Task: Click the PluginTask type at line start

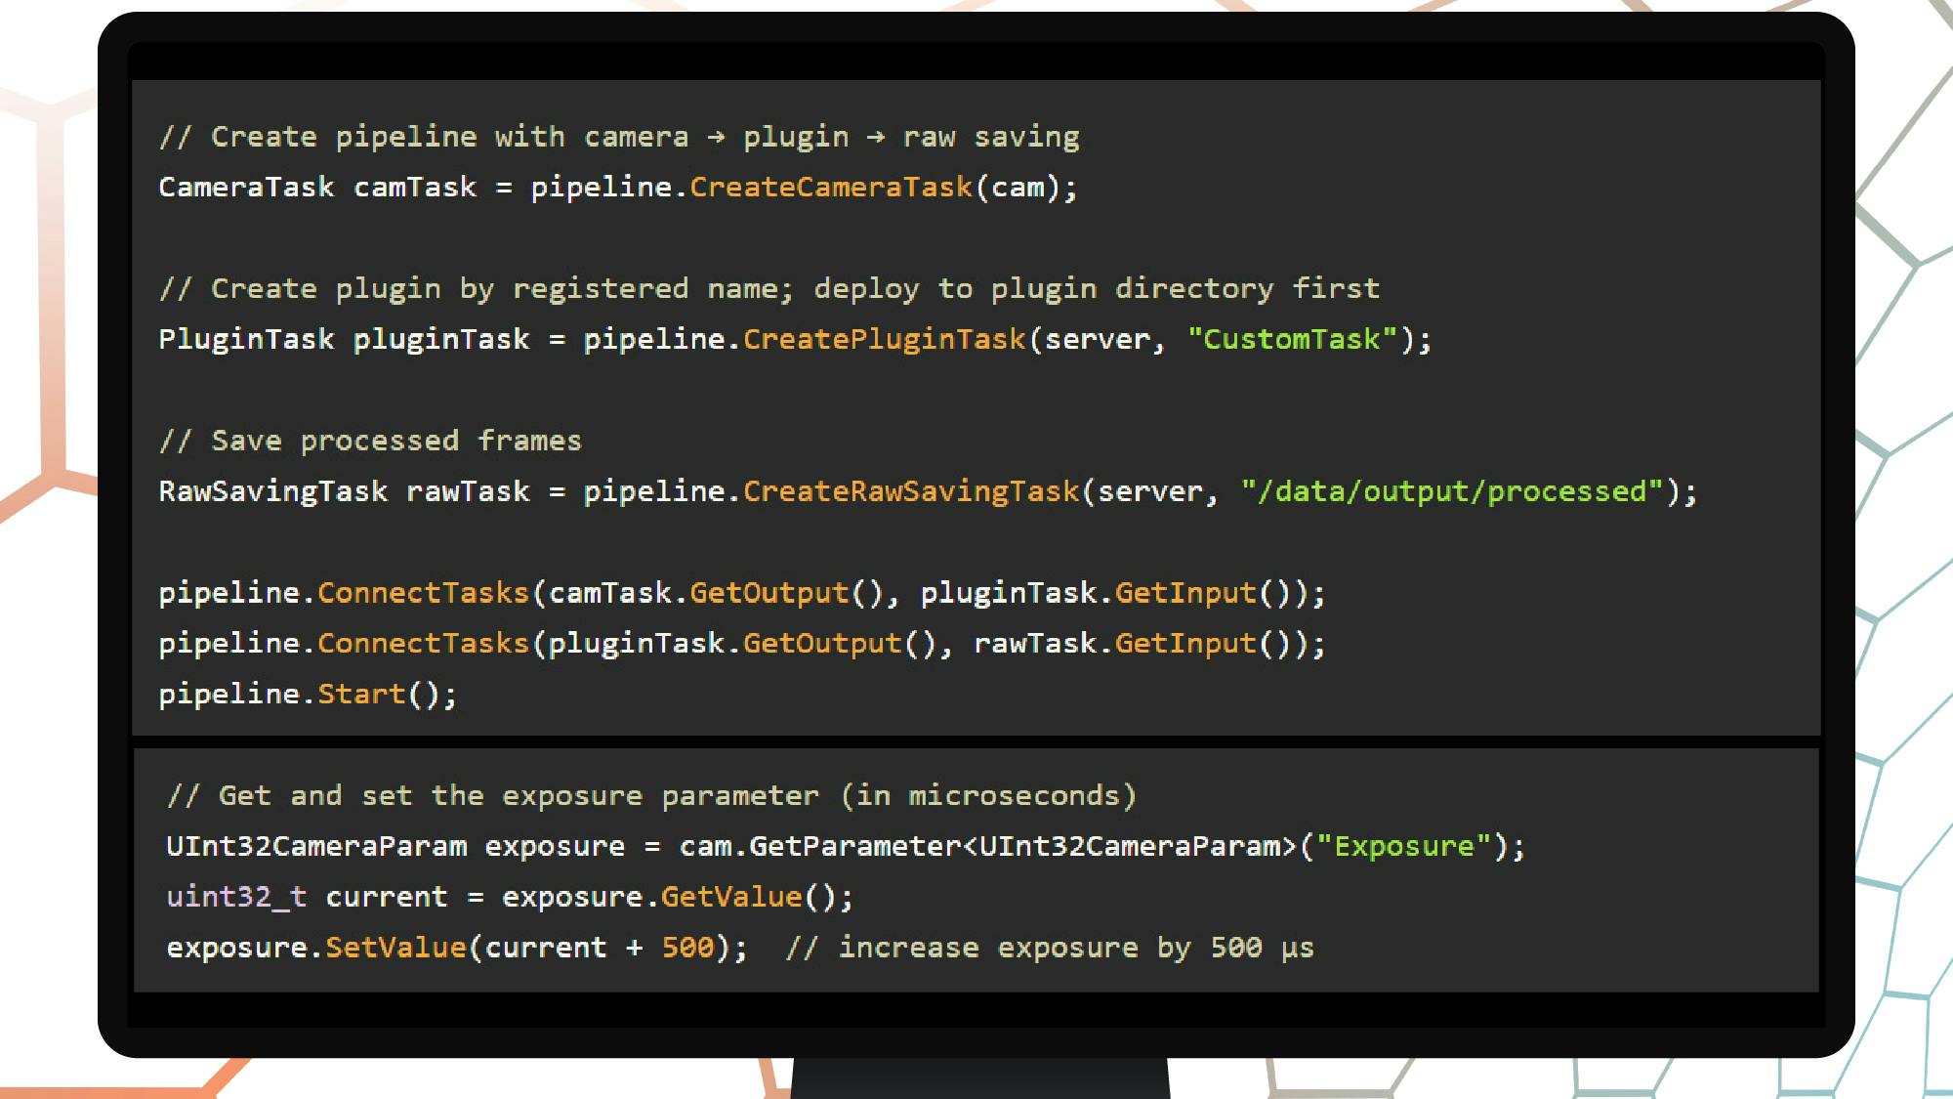Action: coord(246,339)
